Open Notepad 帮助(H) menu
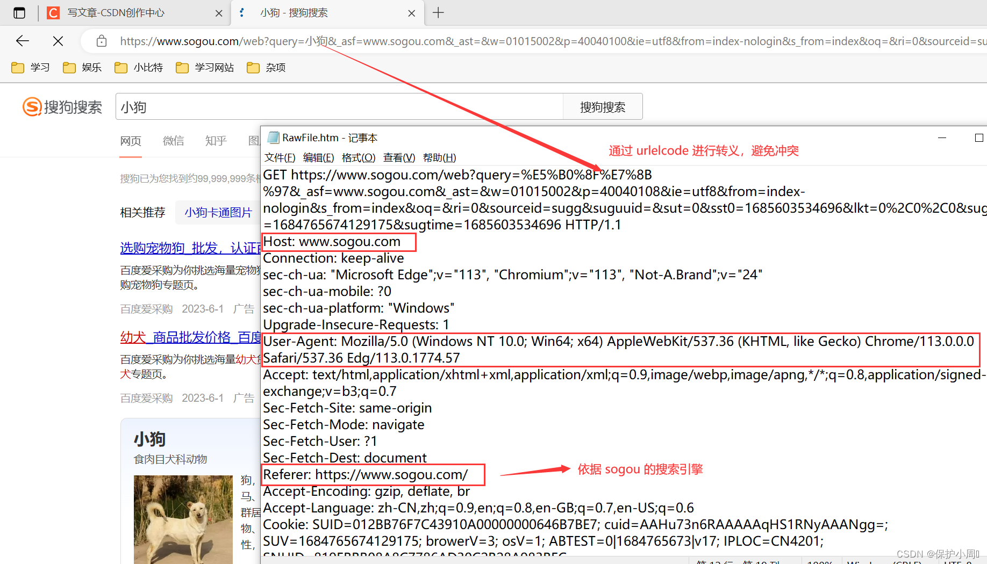 click(439, 158)
